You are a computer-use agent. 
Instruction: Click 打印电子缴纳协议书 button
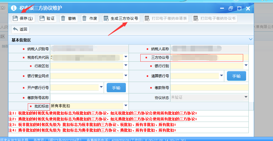(x=215, y=19)
